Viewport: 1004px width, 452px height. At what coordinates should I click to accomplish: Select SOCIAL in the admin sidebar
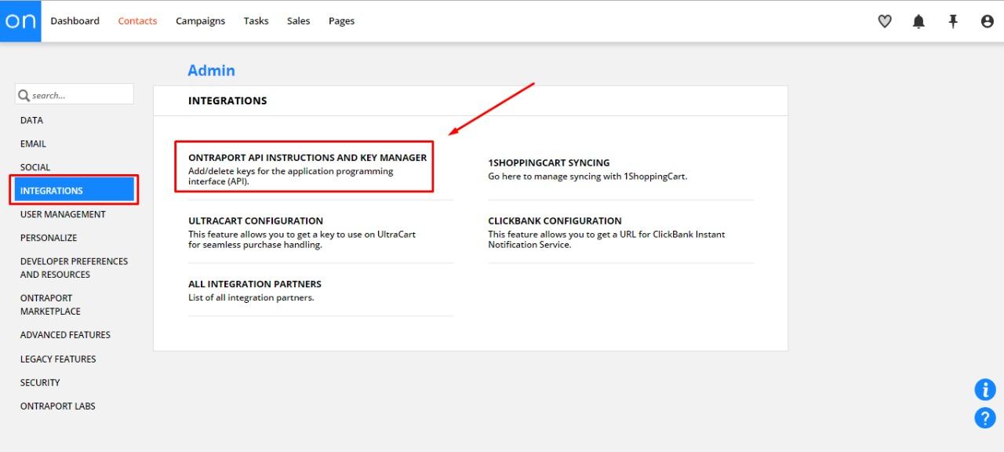(x=35, y=167)
